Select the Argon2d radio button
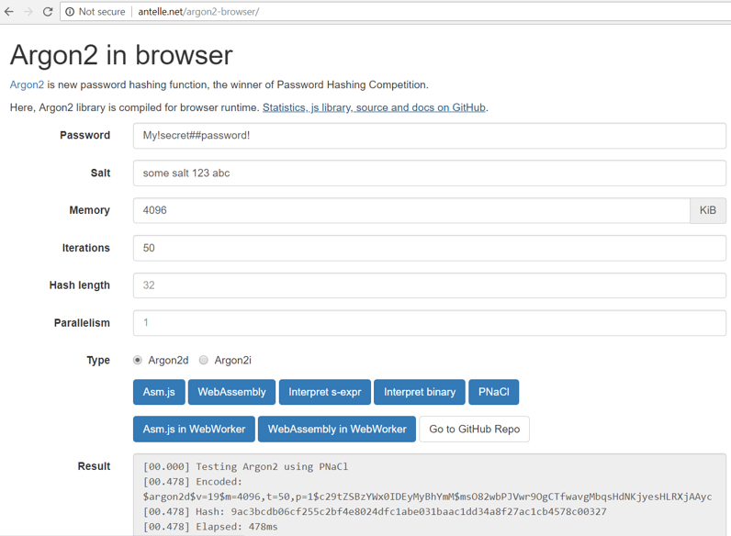Screen dimensions: 731x536 (x=138, y=361)
